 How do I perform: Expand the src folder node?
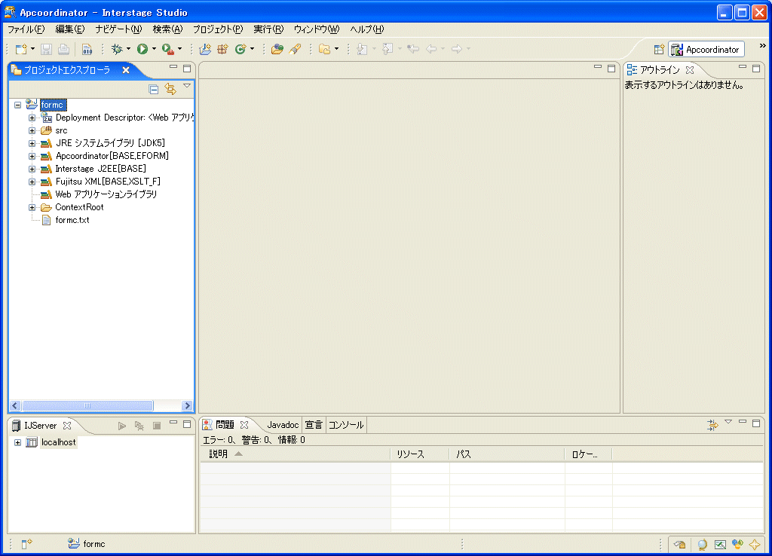[x=32, y=130]
